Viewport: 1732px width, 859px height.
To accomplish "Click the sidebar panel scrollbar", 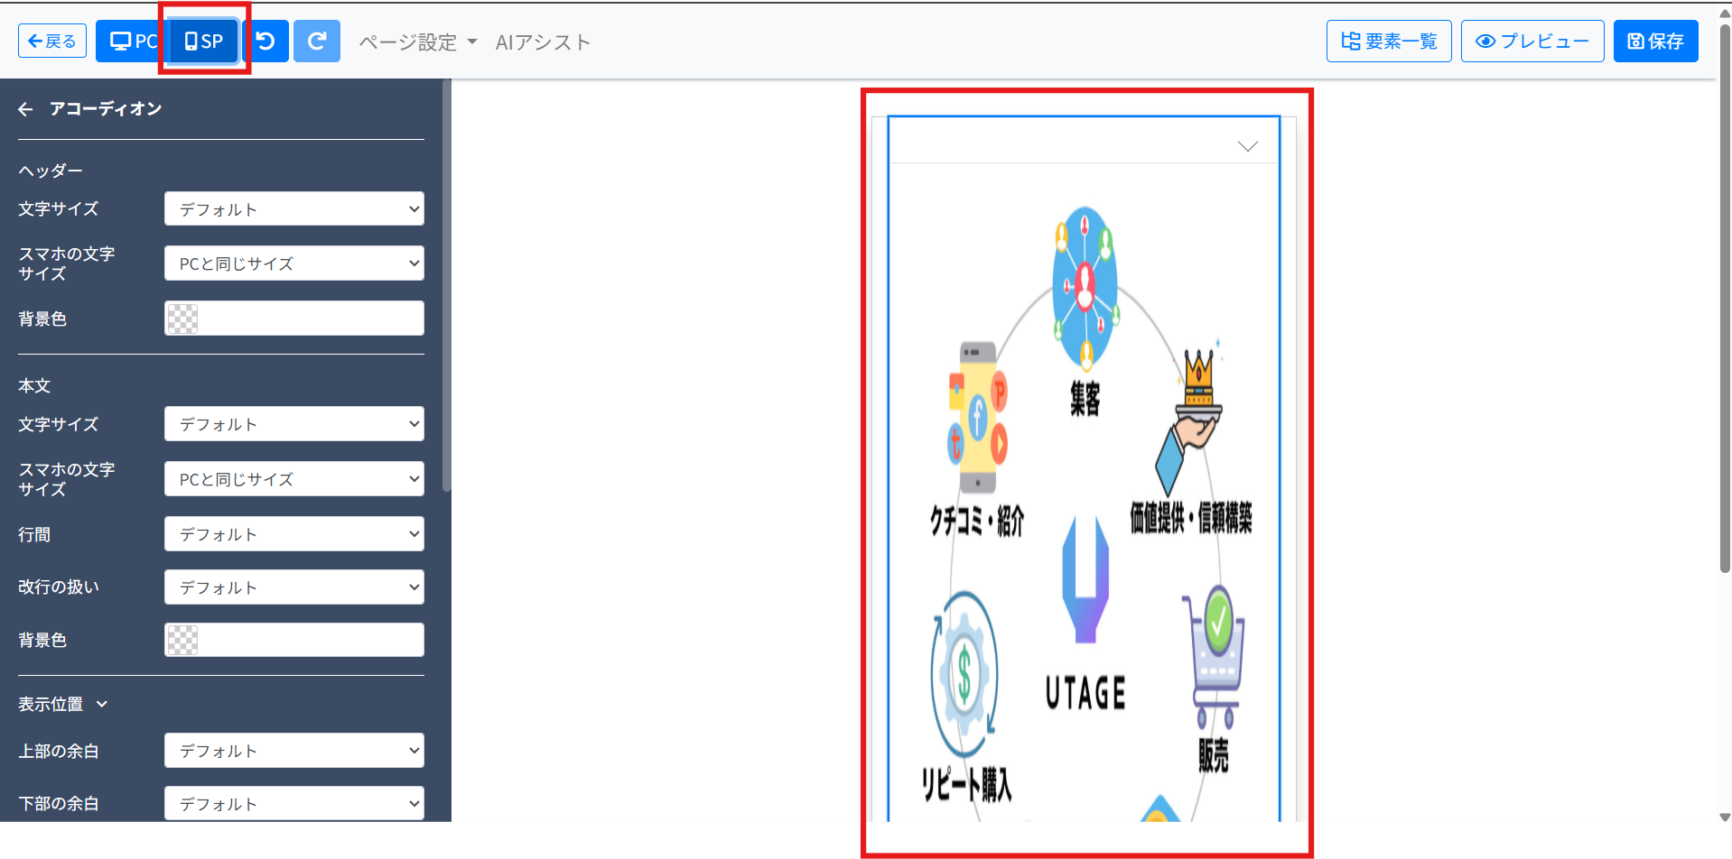I will pos(446,285).
